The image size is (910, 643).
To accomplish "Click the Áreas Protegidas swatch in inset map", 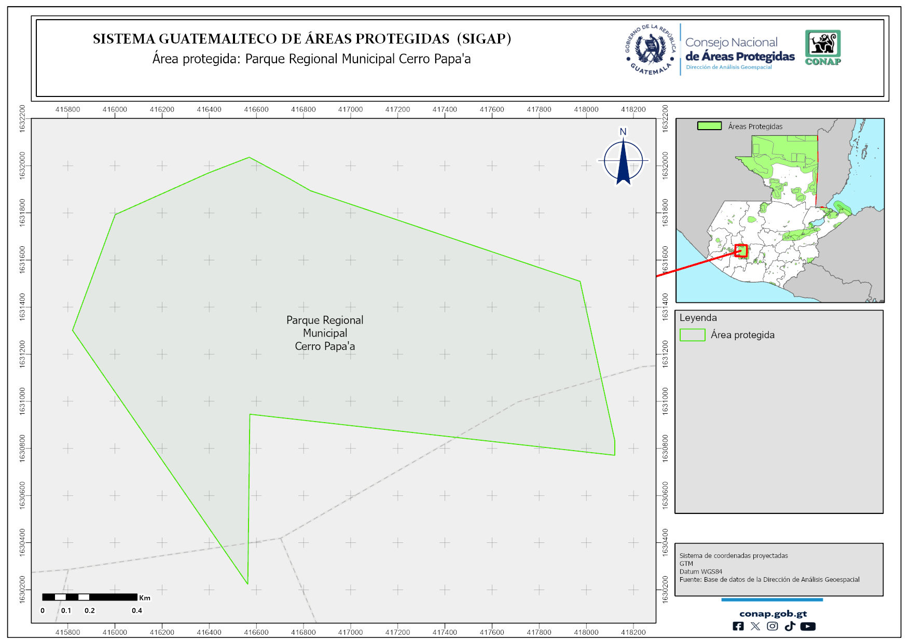I will [709, 126].
